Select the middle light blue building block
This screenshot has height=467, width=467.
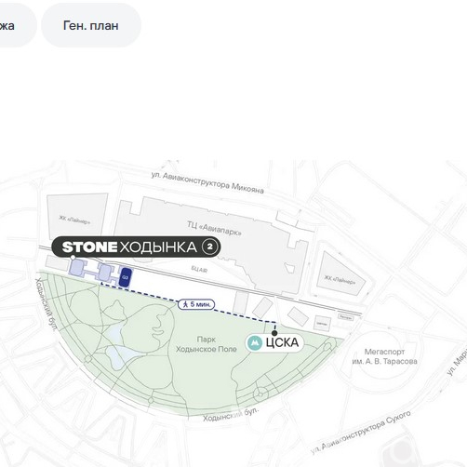tap(104, 272)
